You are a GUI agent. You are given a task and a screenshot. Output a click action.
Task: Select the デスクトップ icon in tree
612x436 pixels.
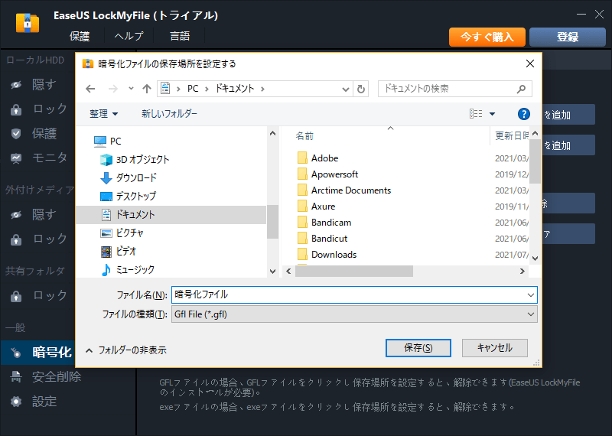click(106, 197)
